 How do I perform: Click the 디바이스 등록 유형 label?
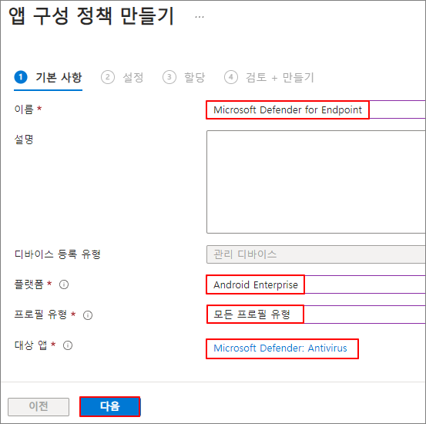57,254
